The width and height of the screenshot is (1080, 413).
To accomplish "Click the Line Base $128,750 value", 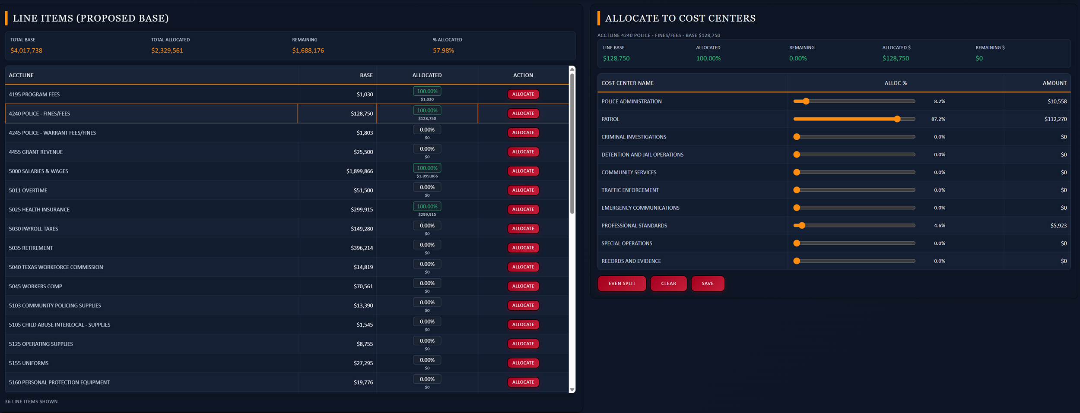I will tap(616, 58).
